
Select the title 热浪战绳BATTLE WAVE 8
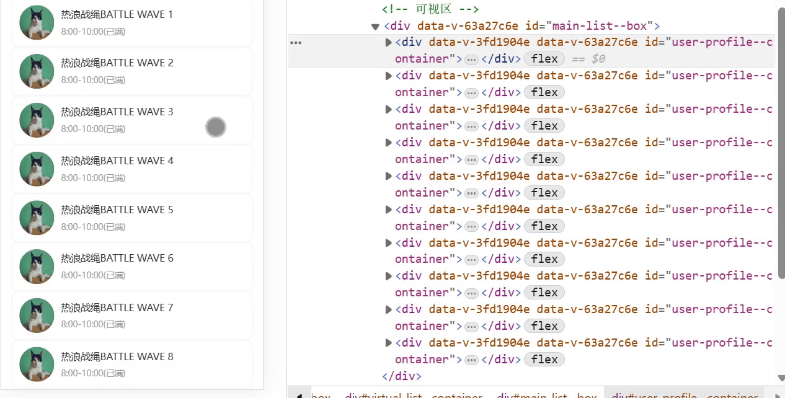click(x=117, y=356)
